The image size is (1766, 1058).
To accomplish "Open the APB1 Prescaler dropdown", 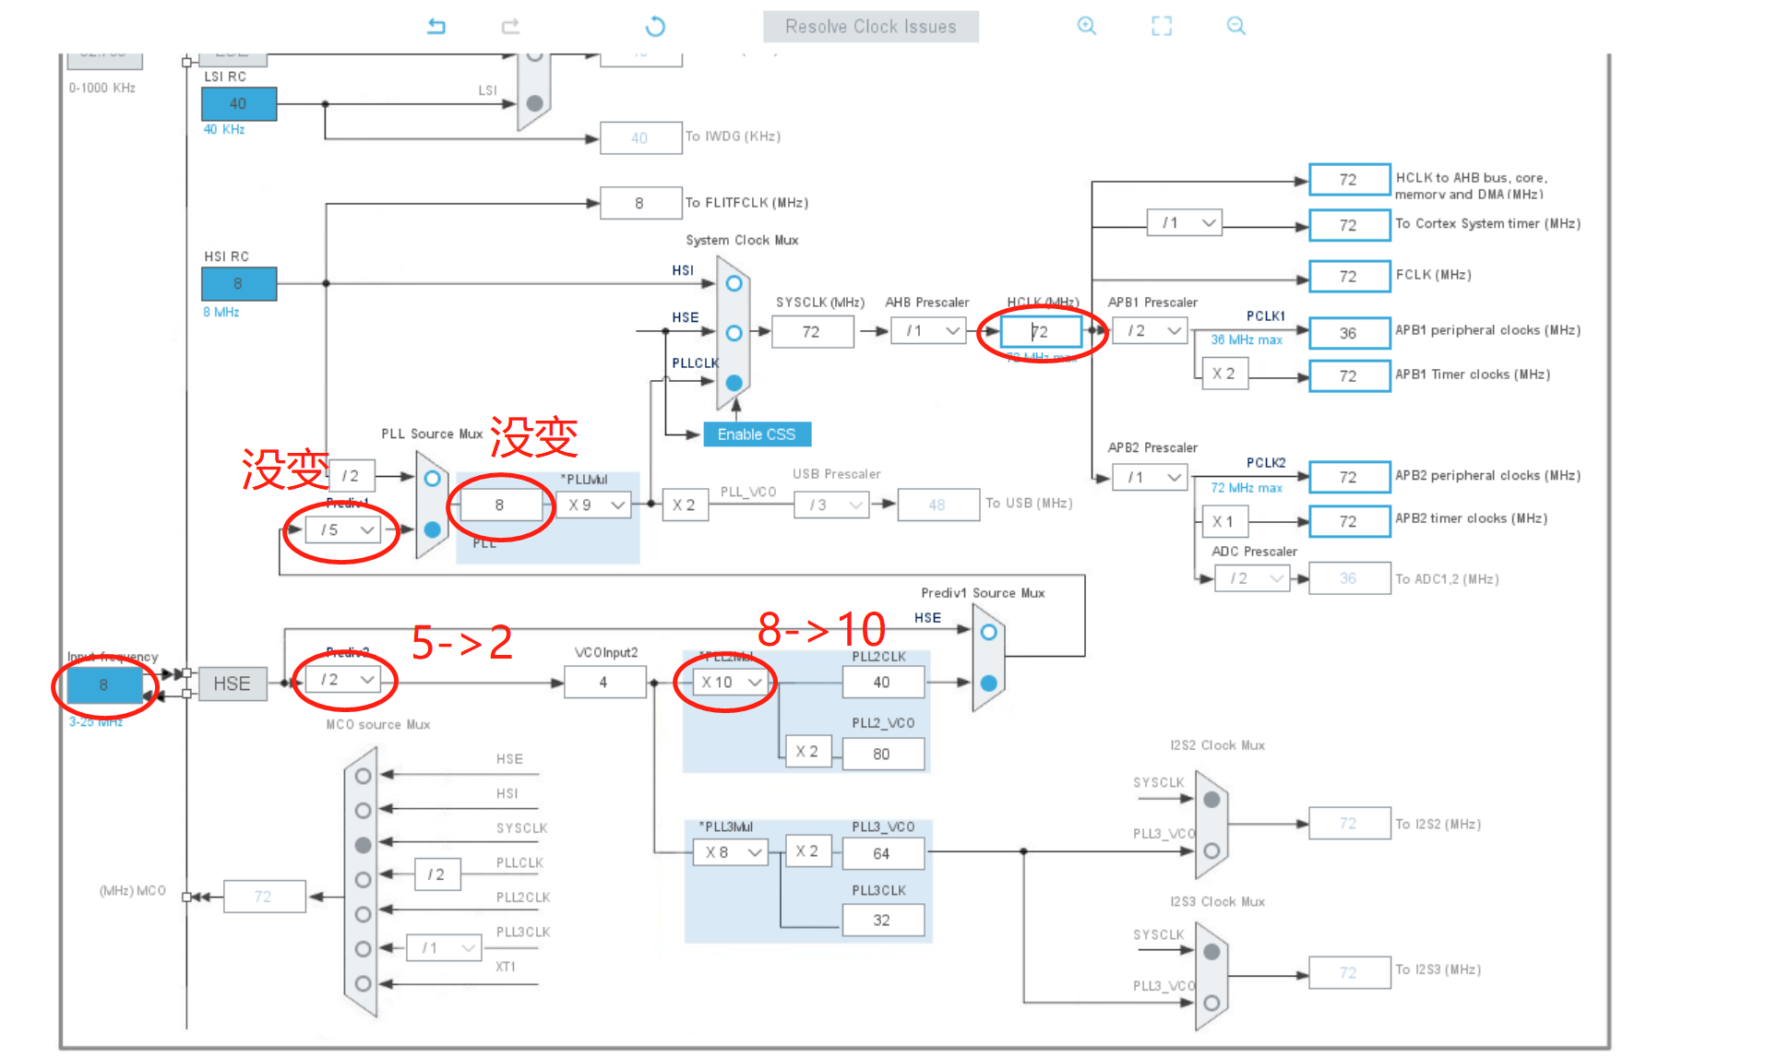I will [1150, 330].
